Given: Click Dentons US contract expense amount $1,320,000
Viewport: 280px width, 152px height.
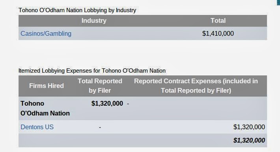Looking at the screenshot, I should 249,127.
